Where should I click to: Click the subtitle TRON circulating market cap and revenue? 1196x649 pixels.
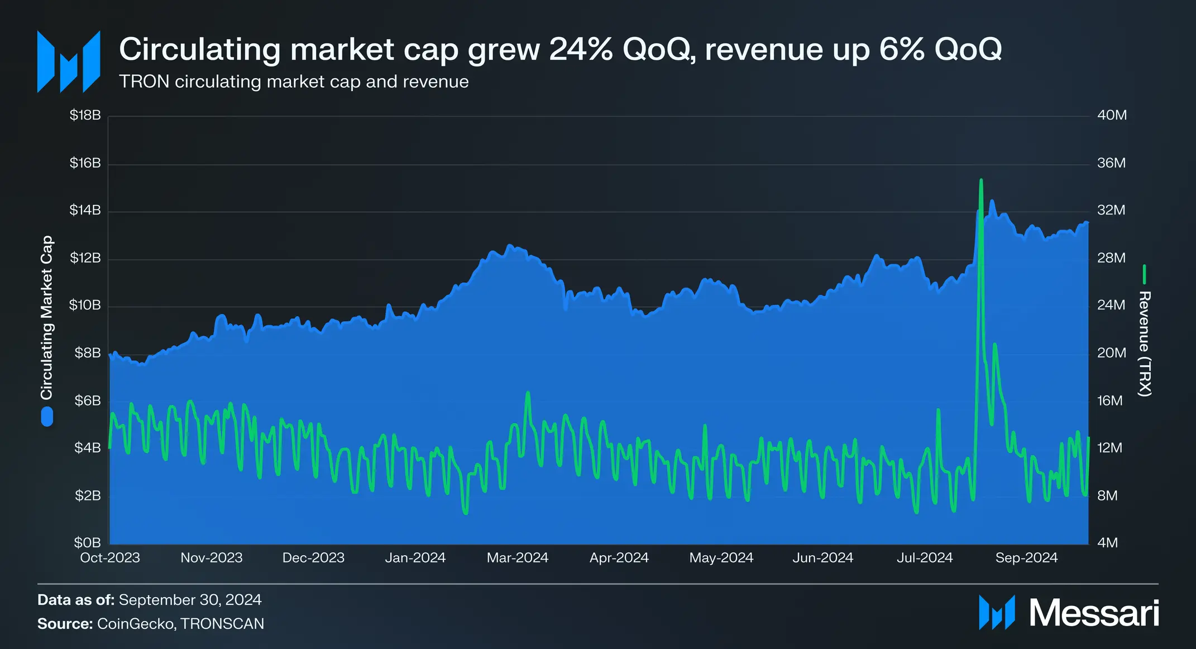click(x=294, y=82)
